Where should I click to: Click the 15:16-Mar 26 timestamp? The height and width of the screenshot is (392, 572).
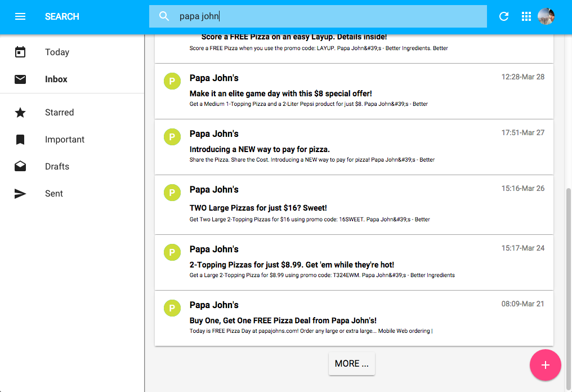523,189
